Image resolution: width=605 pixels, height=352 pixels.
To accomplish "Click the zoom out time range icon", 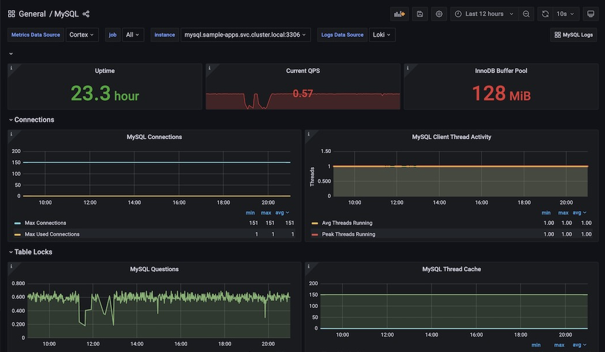I will 526,13.
